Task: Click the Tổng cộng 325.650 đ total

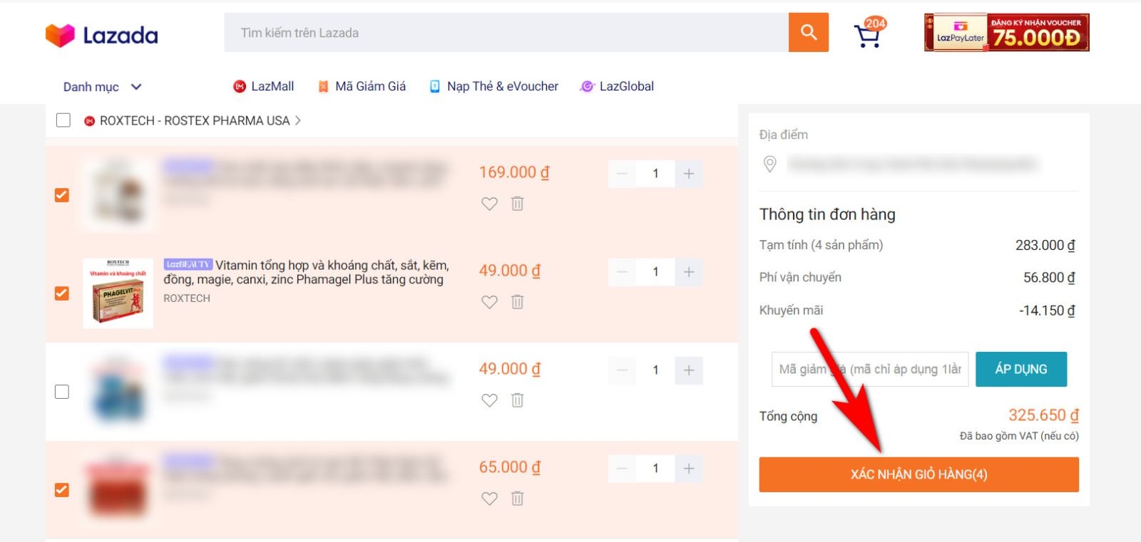Action: point(1043,415)
